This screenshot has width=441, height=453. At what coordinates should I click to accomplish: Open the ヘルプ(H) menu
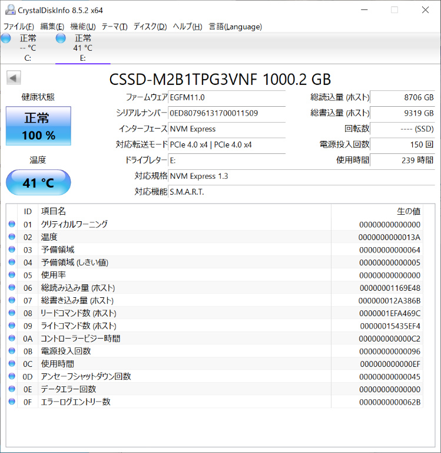click(187, 27)
